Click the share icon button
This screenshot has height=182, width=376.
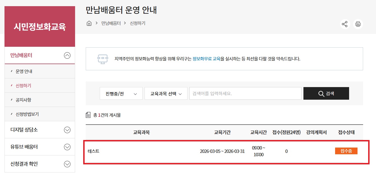pyautogui.click(x=345, y=24)
